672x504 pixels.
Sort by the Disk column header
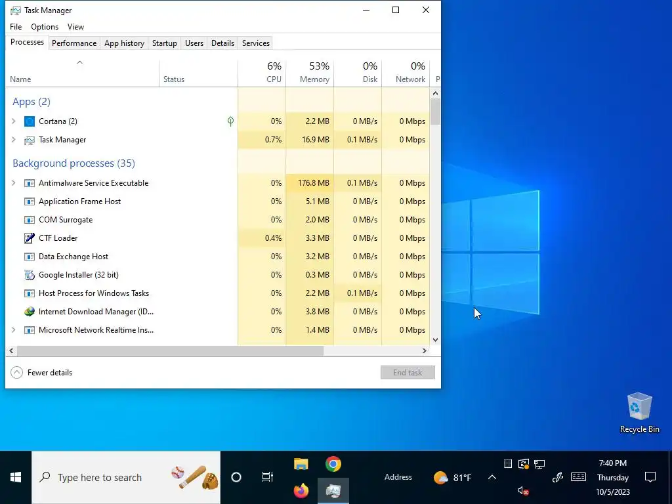358,73
